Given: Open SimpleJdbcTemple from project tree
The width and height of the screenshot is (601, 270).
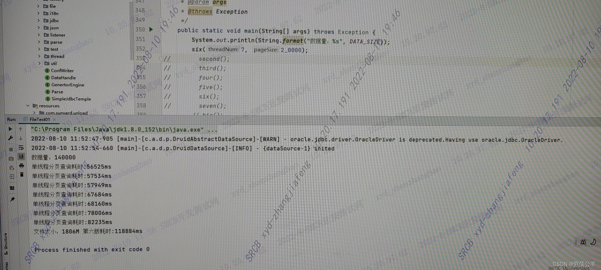Looking at the screenshot, I should 71,99.
